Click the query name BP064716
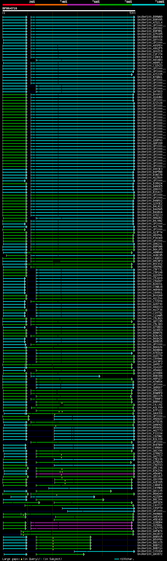This screenshot has height=561, width=167. tap(10, 8)
